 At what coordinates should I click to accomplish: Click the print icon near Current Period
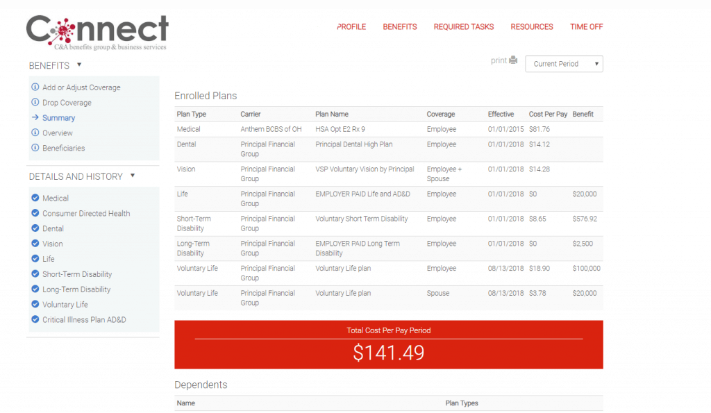tap(512, 60)
